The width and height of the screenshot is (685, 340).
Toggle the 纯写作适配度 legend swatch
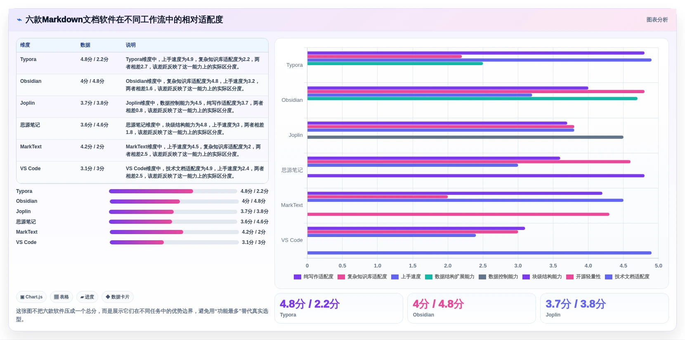click(x=298, y=277)
